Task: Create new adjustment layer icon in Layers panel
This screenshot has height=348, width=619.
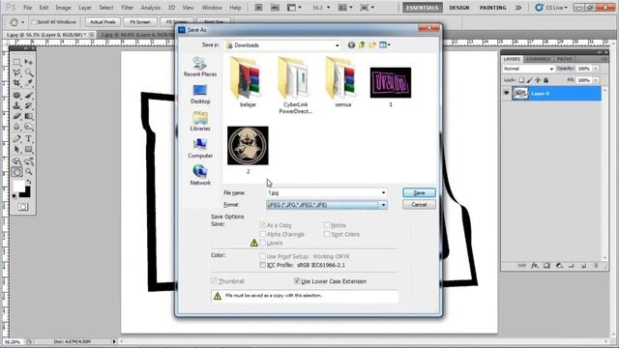Action: (x=559, y=266)
